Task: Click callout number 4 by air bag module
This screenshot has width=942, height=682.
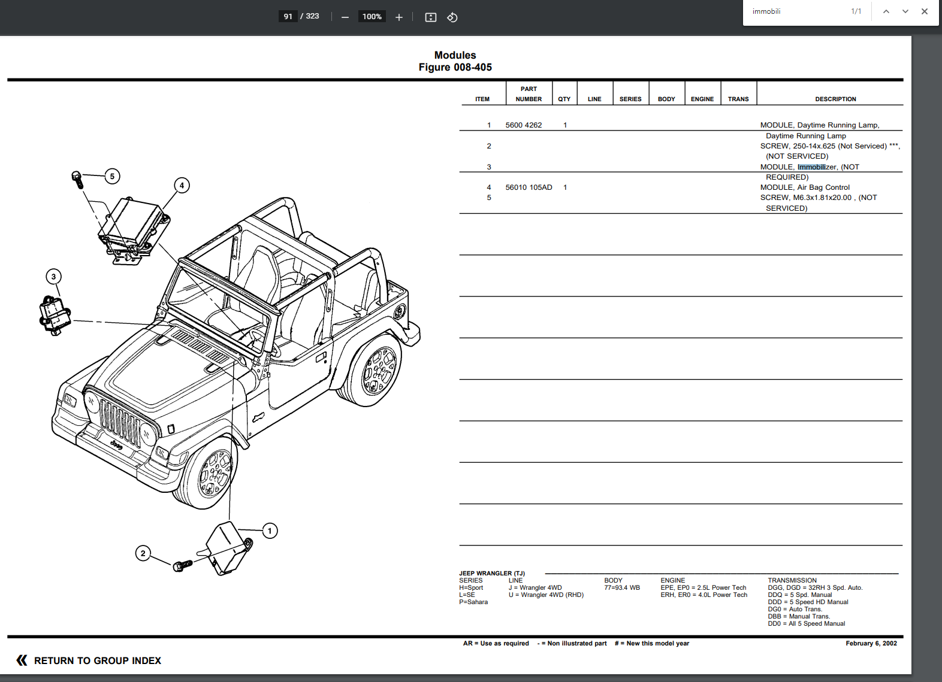Action: click(182, 186)
